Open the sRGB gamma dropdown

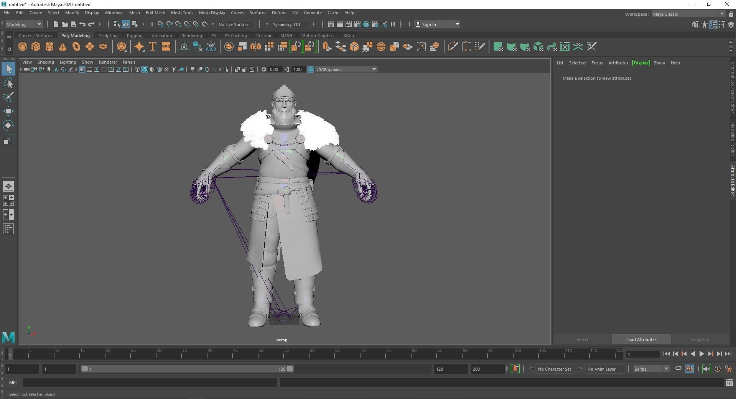(346, 69)
